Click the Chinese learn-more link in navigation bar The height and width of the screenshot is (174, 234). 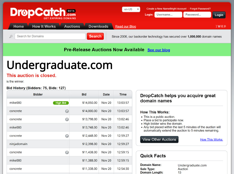[220, 26]
